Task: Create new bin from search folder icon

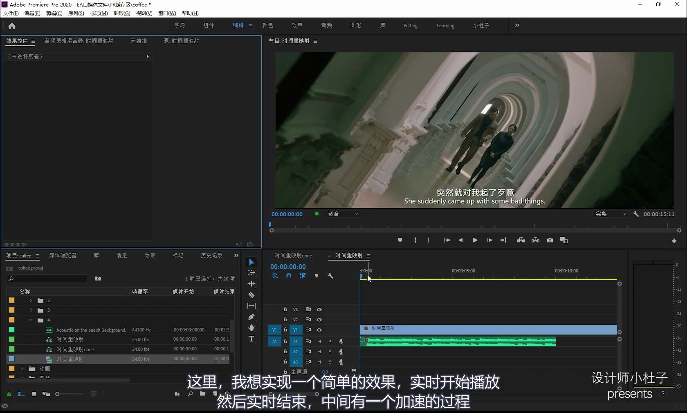Action: [x=98, y=278]
